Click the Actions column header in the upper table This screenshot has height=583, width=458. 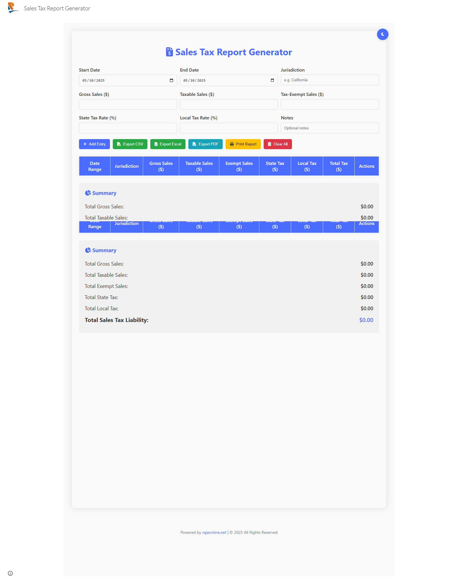(366, 166)
